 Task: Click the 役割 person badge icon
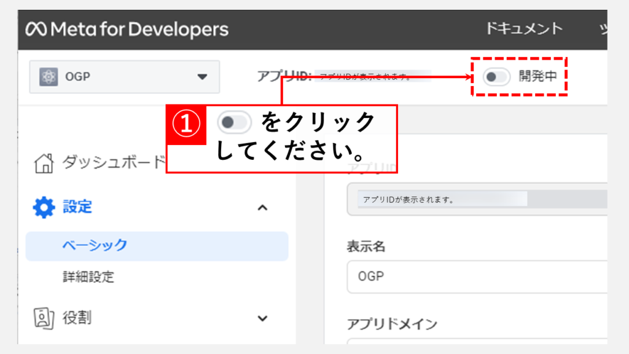(x=44, y=318)
